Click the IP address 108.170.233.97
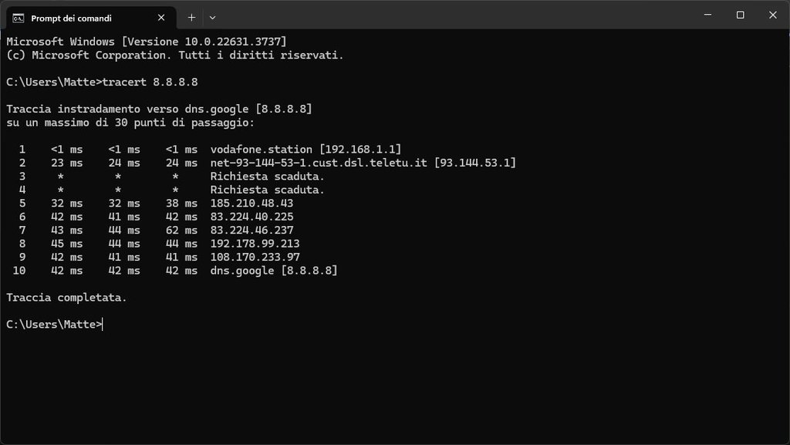 (255, 258)
